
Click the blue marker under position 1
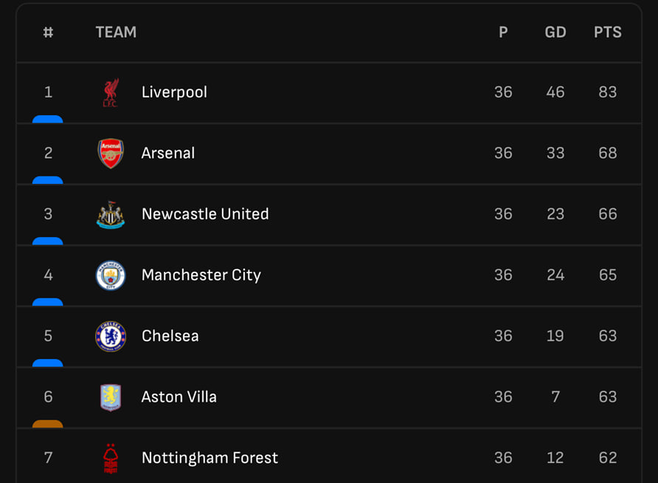(48, 119)
